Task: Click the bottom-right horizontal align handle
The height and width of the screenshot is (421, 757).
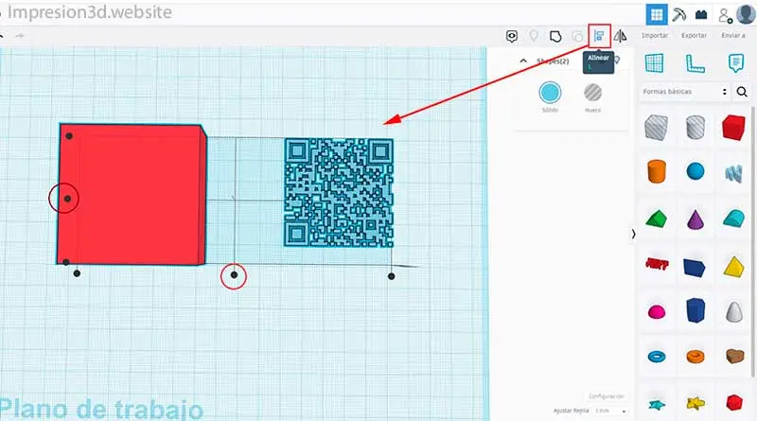Action: tap(391, 276)
